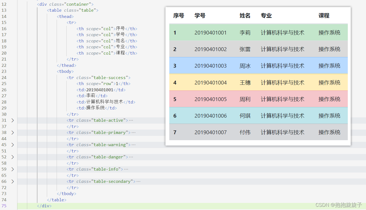
Task: Click closing thead tag at line 22
Action: coord(67,65)
